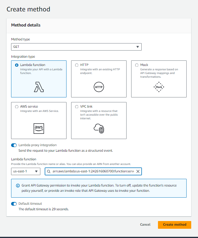Click the Mock diamond icon
The image size is (198, 238).
tap(159, 87)
